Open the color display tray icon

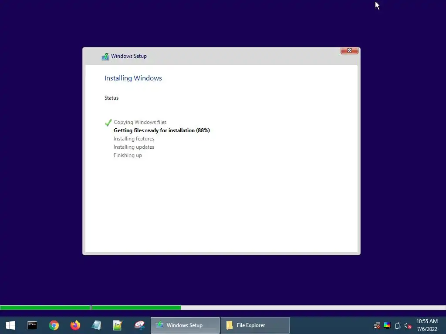[x=387, y=325]
